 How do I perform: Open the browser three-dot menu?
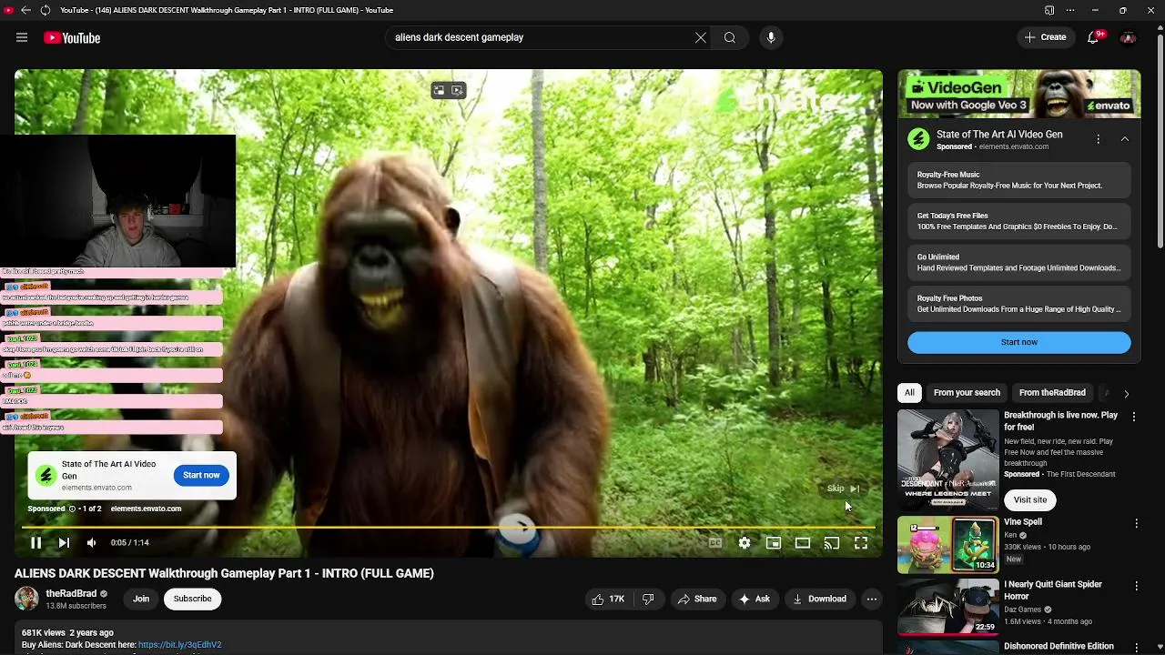[1070, 10]
